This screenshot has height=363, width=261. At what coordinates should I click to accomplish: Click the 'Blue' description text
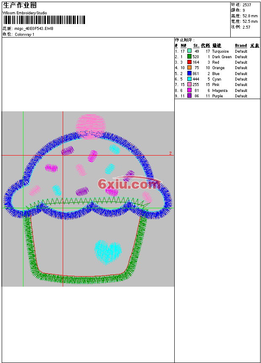coord(216,74)
